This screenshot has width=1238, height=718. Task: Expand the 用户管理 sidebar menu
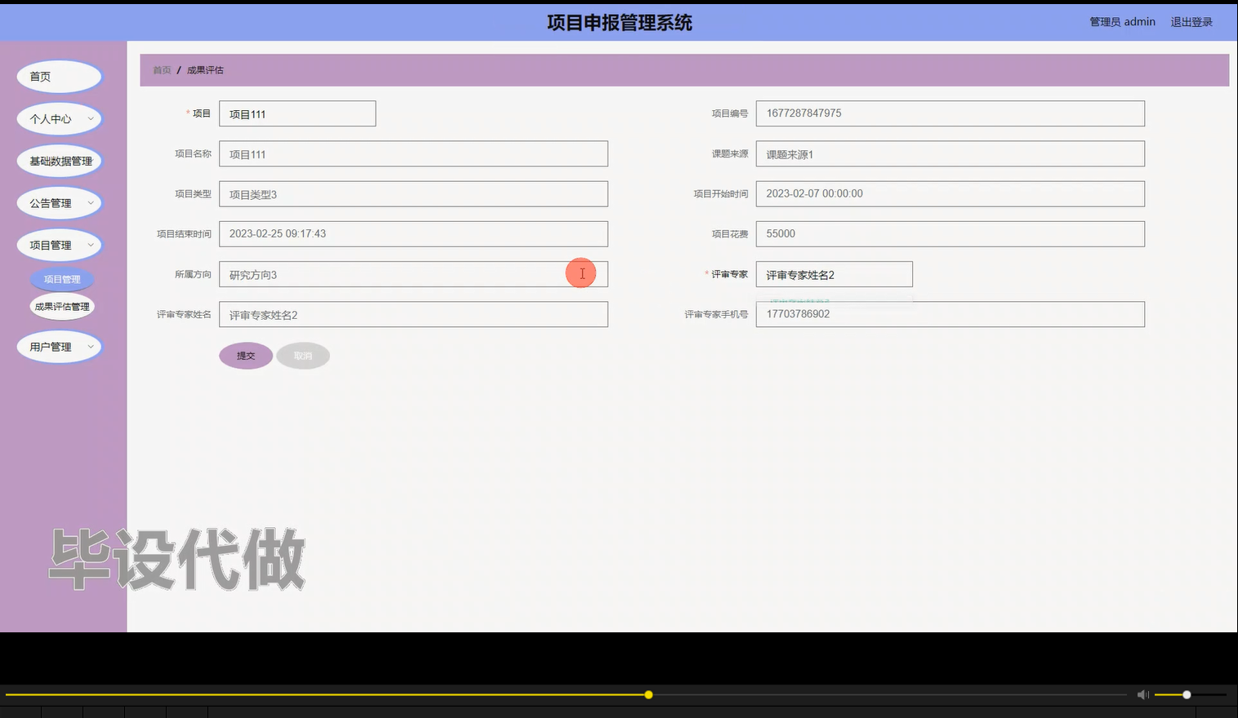click(59, 346)
